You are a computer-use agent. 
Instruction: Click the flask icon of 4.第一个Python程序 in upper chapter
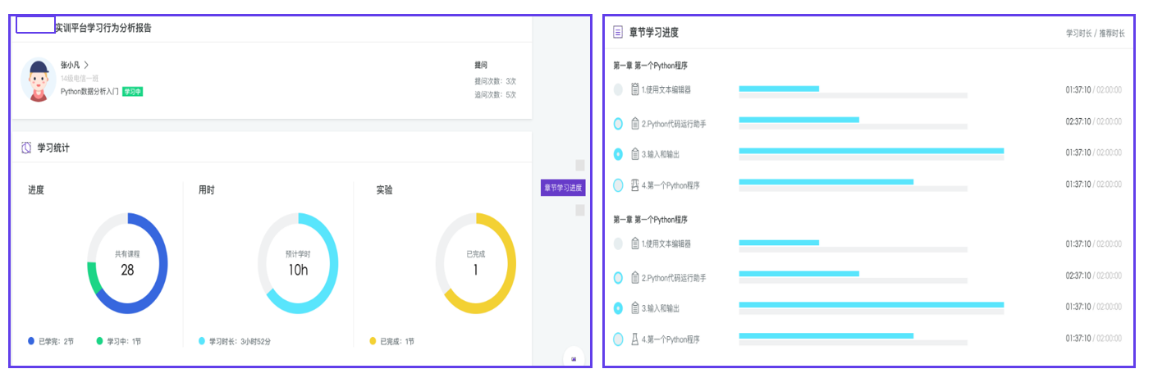(634, 185)
